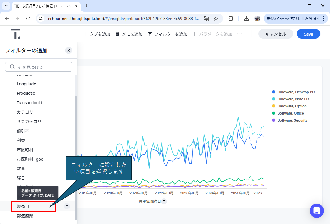Viewport: 330px width, 224px height.
Task: Click the translate page icon
Action: [206, 19]
